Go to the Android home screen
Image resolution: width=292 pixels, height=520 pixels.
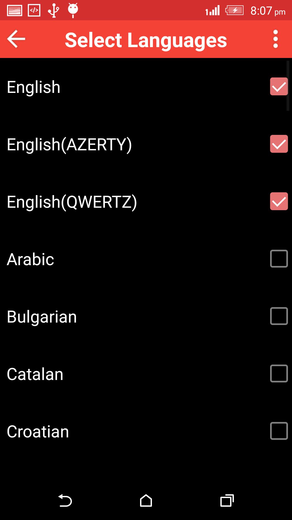146,500
